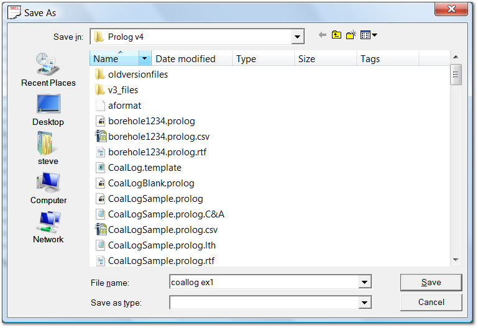Expand the Save as type dropdown
This screenshot has height=328, width=478.
pos(364,303)
